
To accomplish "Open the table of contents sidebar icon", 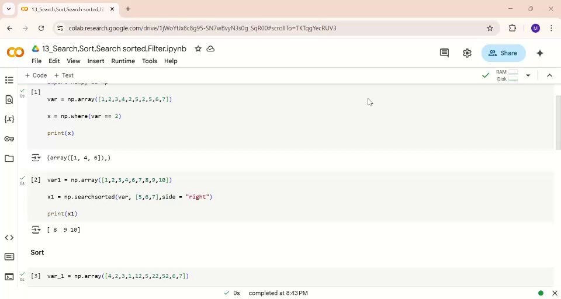I will tap(9, 80).
